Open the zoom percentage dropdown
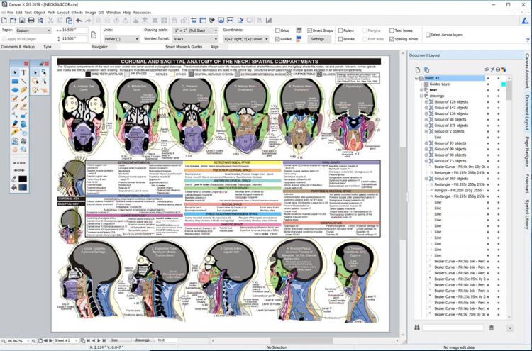 coord(28,341)
